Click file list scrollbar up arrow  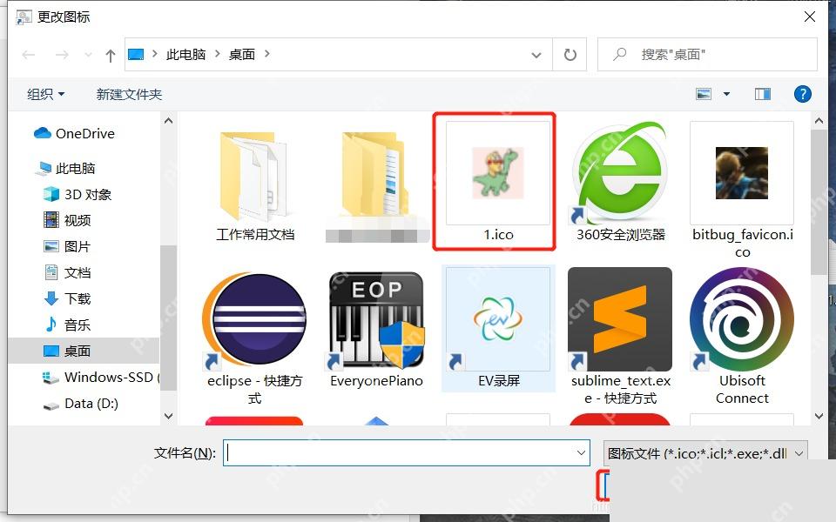[x=819, y=122]
